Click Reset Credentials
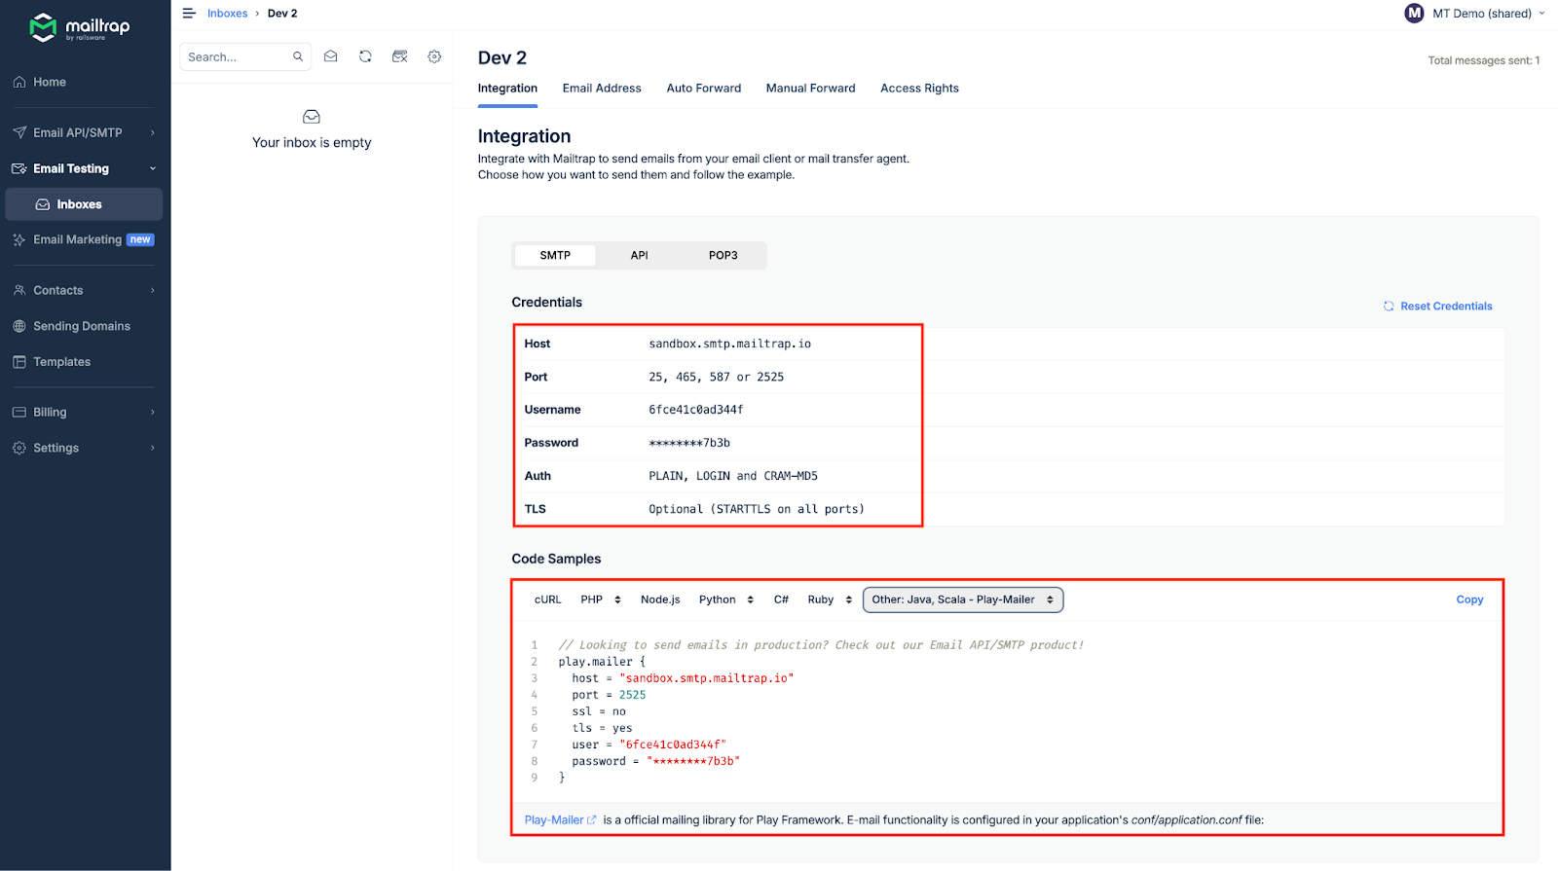This screenshot has width=1558, height=871. point(1438,307)
